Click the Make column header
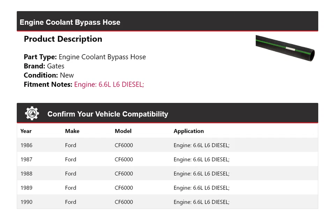The image size is (335, 220). pos(72,131)
